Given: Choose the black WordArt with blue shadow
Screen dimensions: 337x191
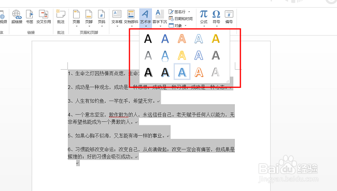Looking at the screenshot, I should point(165,72).
